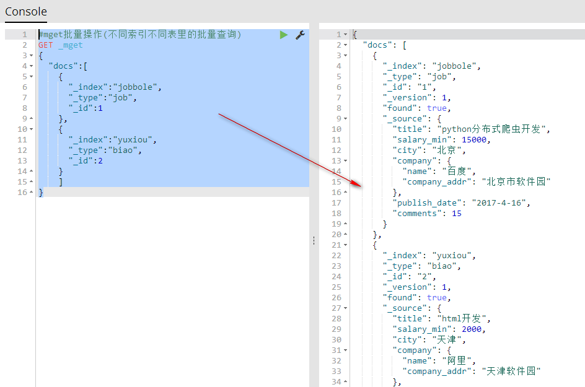Toggle fold marker on editor line 16
The image size is (585, 387).
(32, 192)
